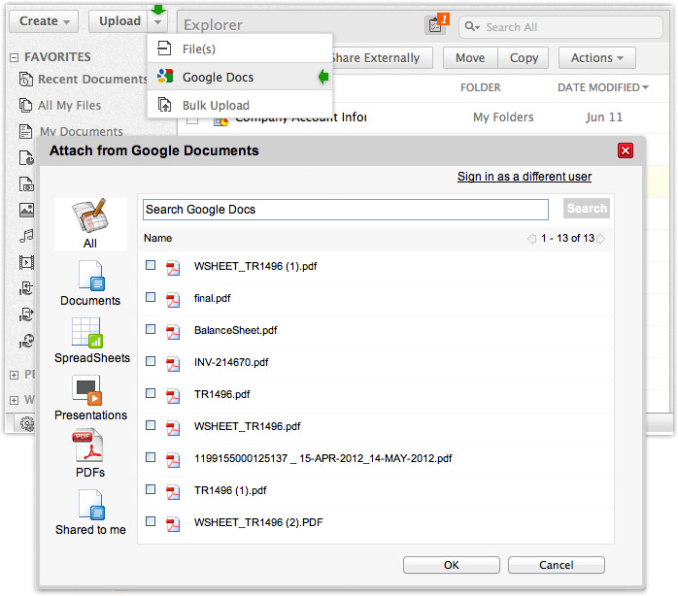
Task: Sort by Date Modified column
Action: pyautogui.click(x=603, y=87)
